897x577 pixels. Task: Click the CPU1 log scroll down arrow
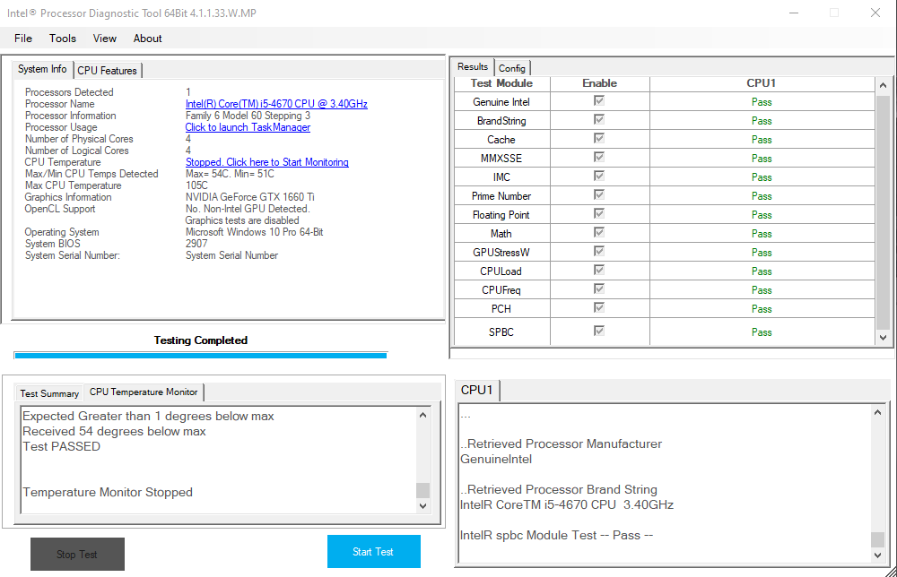877,555
